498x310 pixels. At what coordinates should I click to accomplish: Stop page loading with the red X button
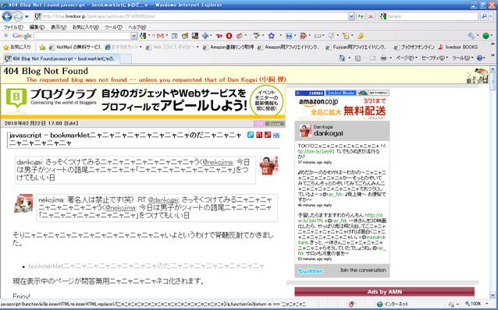tap(370, 16)
